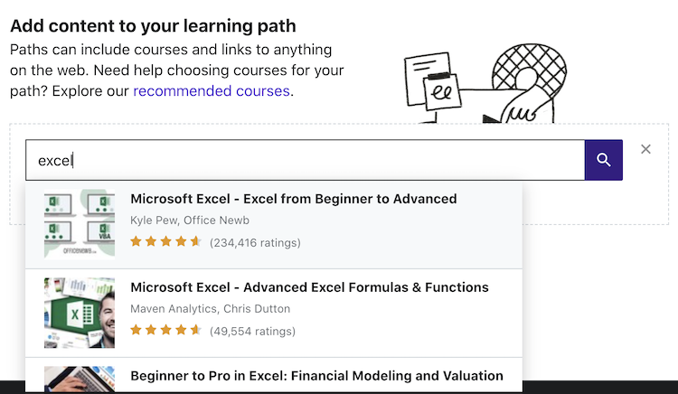Dismiss the search box with the X icon
The height and width of the screenshot is (394, 678).
645,149
